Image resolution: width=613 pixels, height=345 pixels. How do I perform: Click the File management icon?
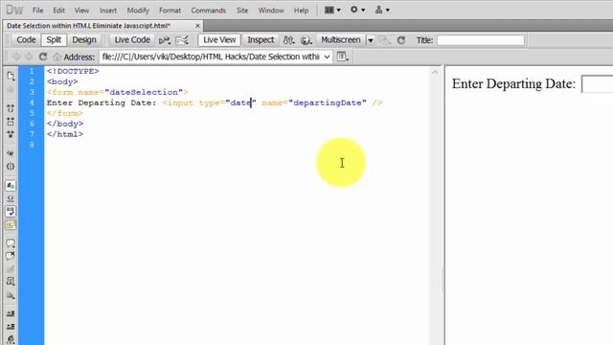pyautogui.click(x=288, y=40)
